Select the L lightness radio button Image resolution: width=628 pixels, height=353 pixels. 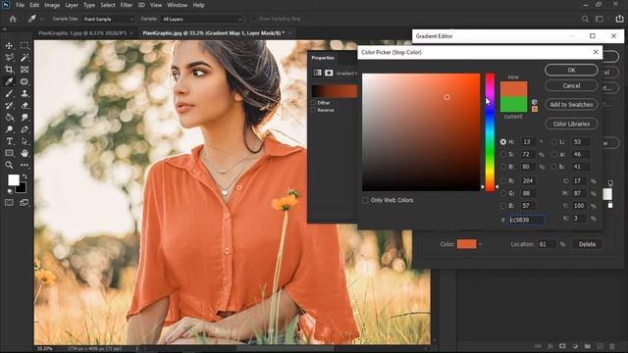tap(553, 142)
